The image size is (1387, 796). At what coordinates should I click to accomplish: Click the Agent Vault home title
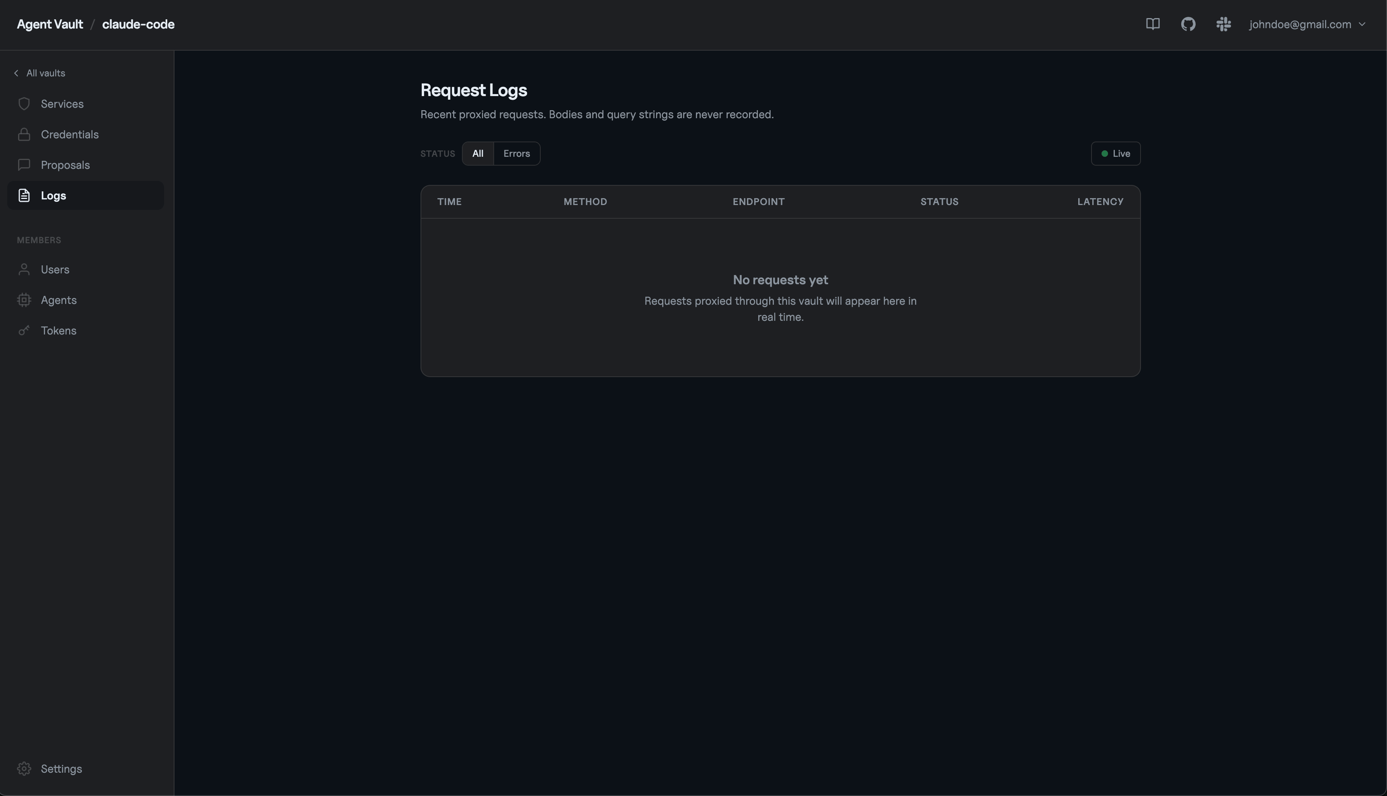(x=50, y=24)
